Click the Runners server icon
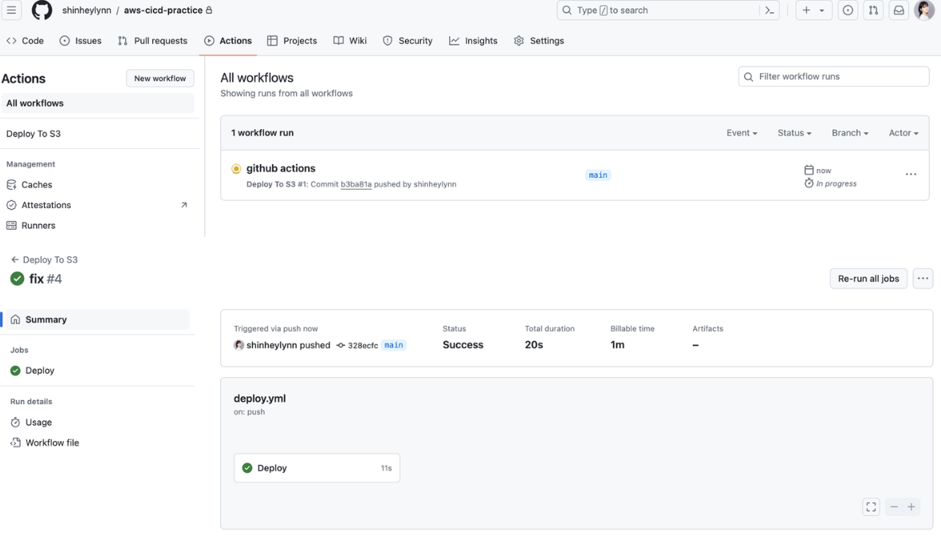Screen dimensions: 941x539 coord(11,226)
